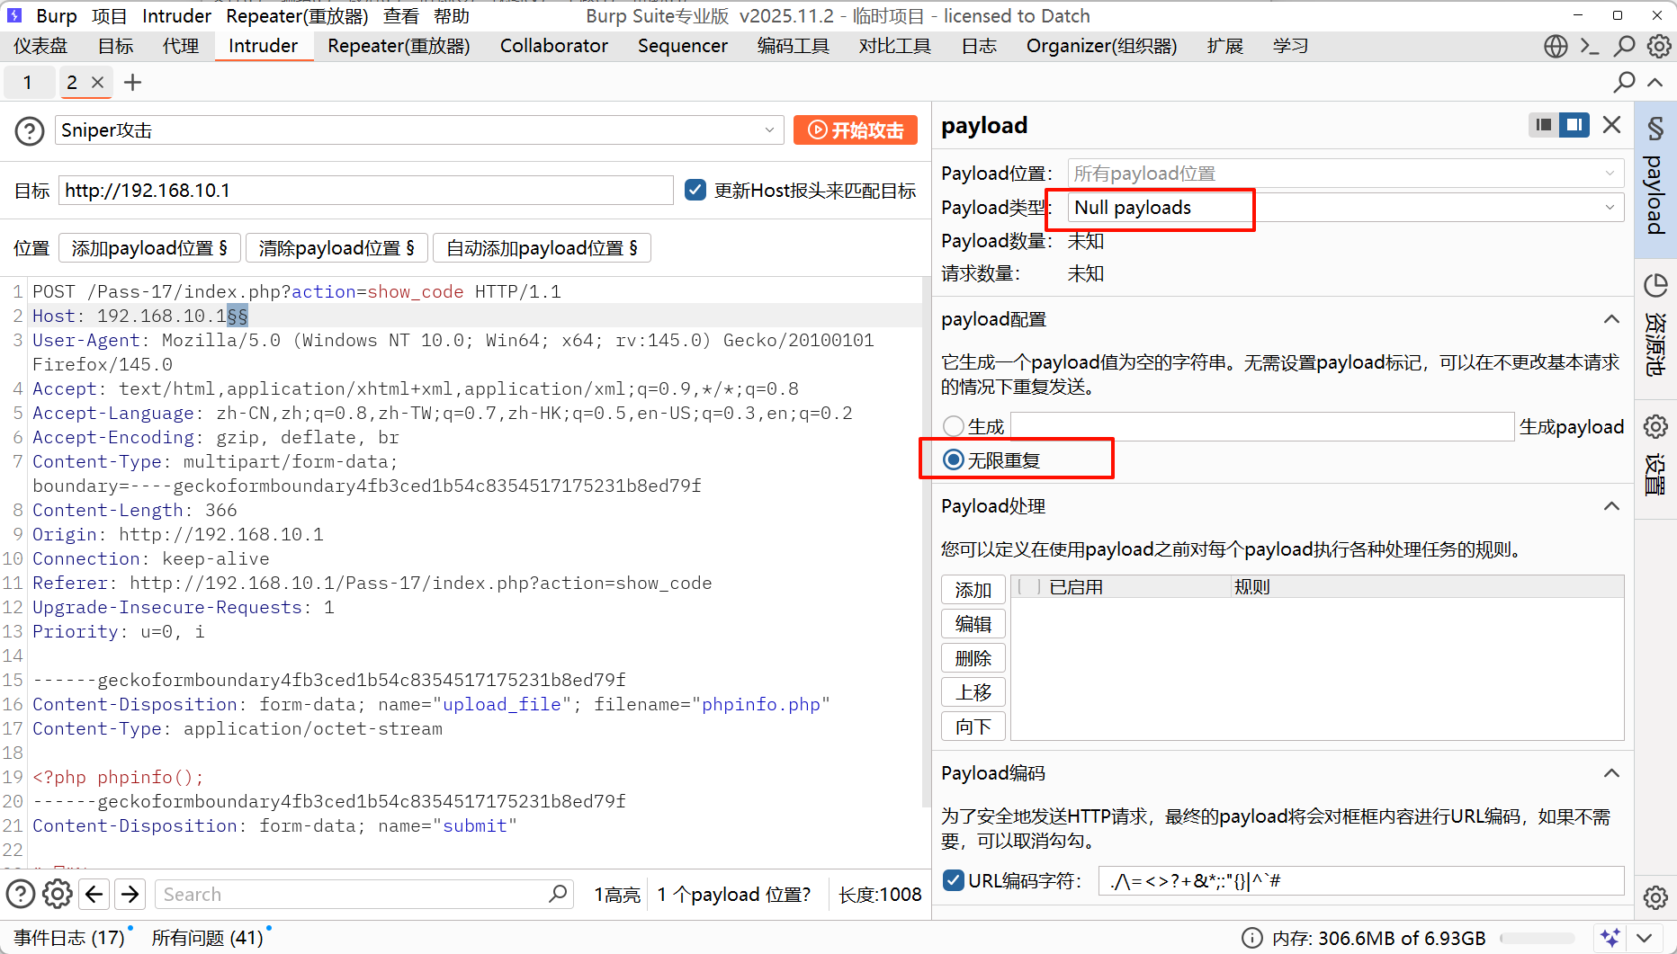Click the memory usage progress bar
The width and height of the screenshot is (1677, 954).
pyautogui.click(x=1538, y=939)
